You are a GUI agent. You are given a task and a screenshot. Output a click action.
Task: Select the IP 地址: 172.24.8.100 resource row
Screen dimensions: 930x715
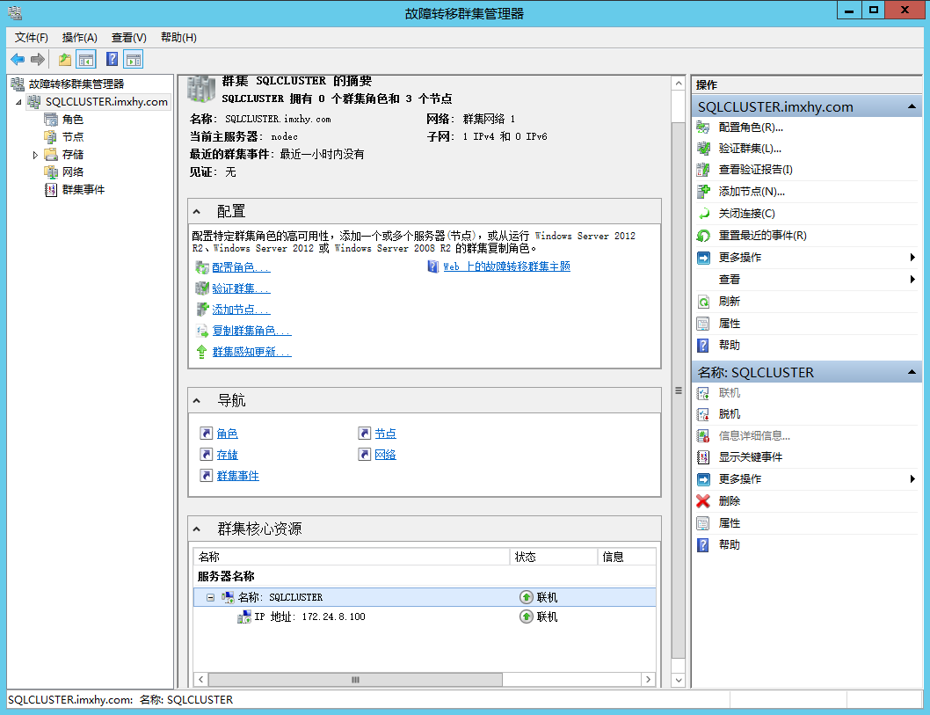point(425,617)
